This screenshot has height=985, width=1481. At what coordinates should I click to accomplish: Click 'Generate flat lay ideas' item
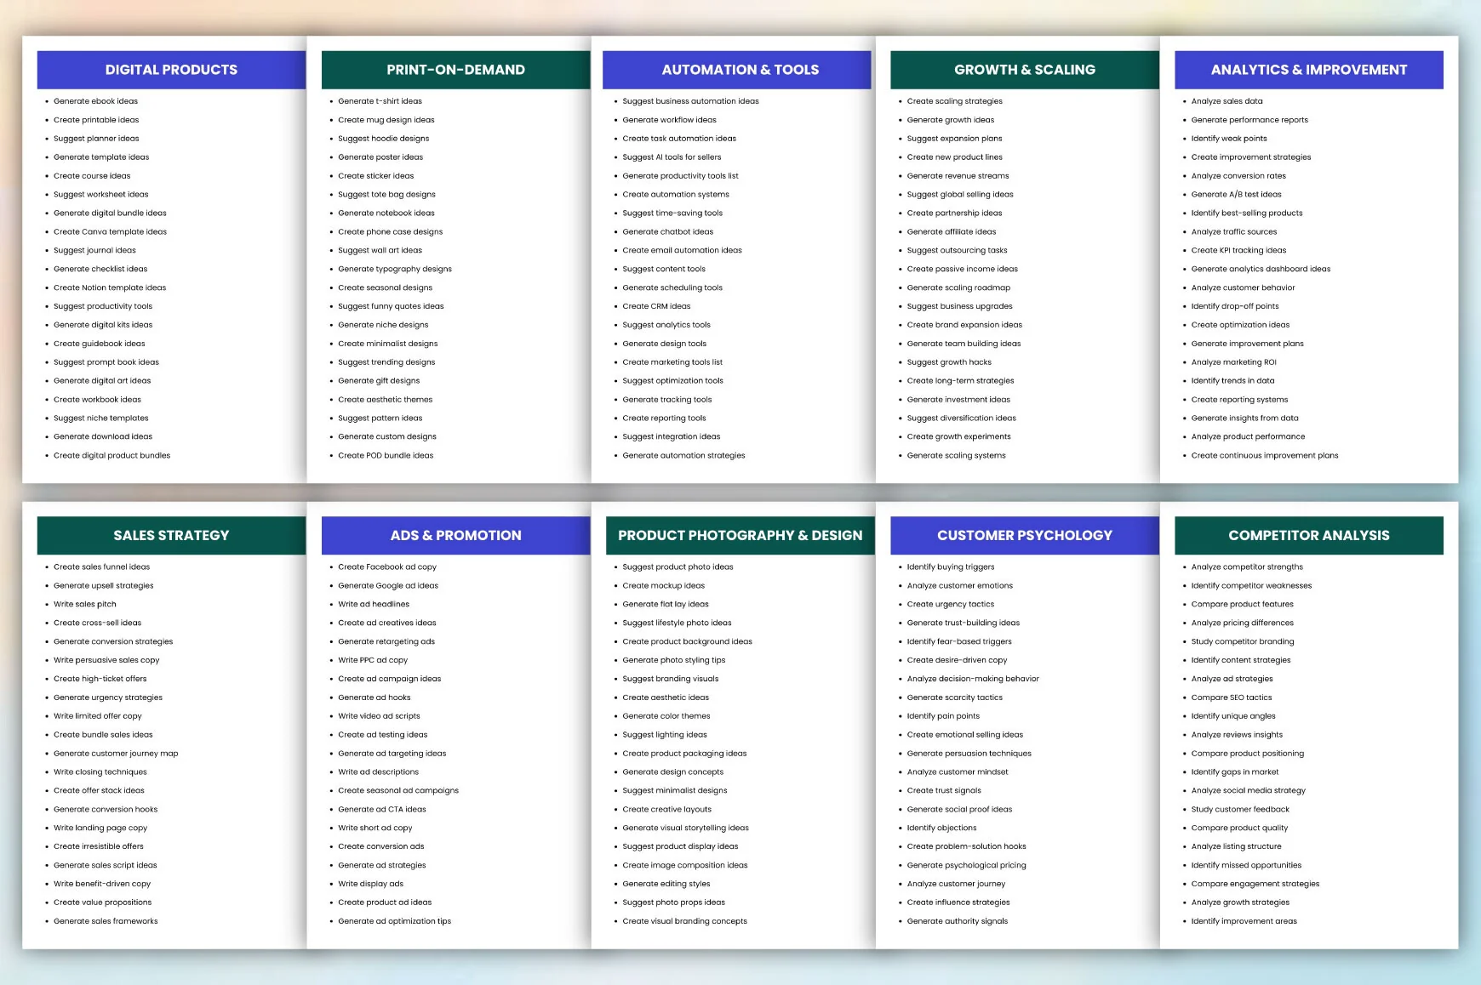click(665, 604)
